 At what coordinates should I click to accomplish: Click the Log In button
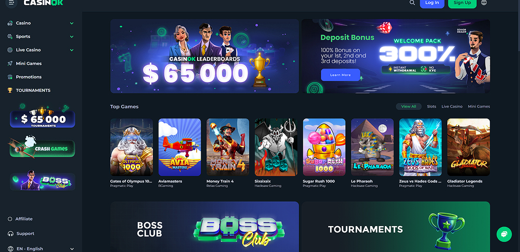(432, 3)
